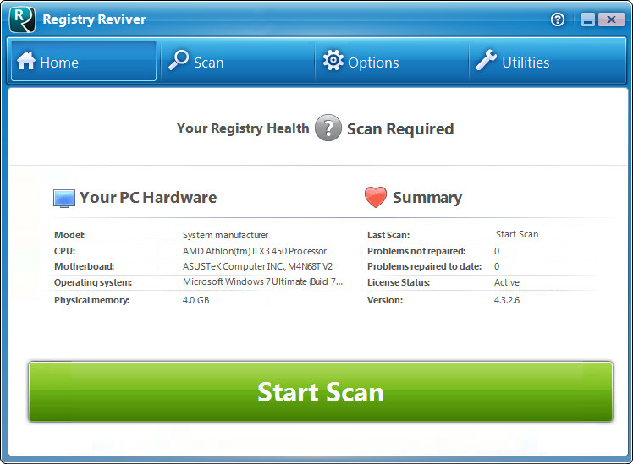Click the Utilities wrench icon
The image size is (633, 464).
coord(486,60)
